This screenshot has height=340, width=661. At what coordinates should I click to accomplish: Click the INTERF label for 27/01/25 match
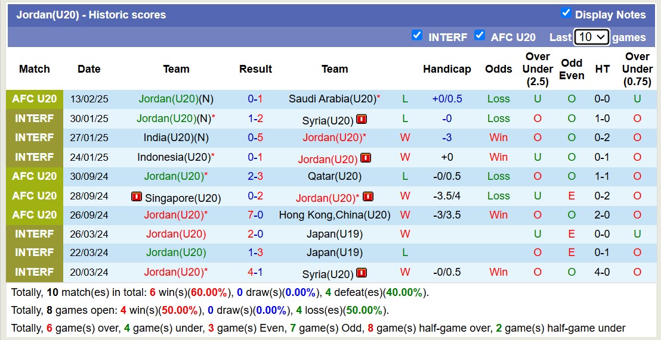click(x=35, y=138)
